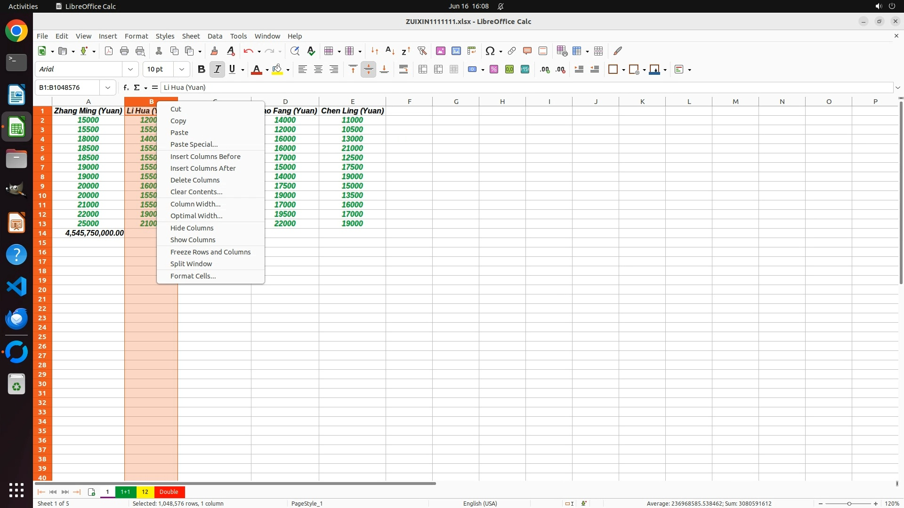Switch to the Double sheet tab

pyautogui.click(x=169, y=492)
